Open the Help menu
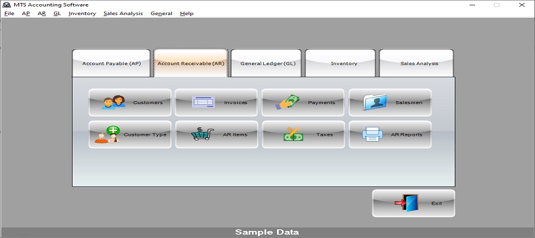This screenshot has width=535, height=238. [186, 13]
